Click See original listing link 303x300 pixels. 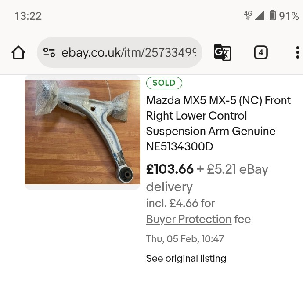point(186,259)
